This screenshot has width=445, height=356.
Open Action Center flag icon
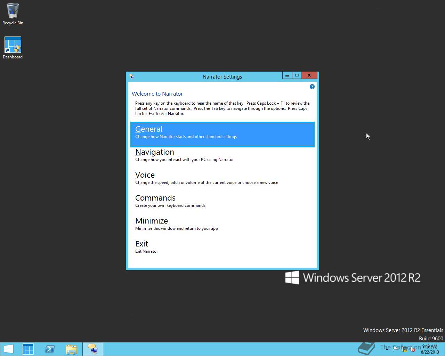click(x=396, y=349)
